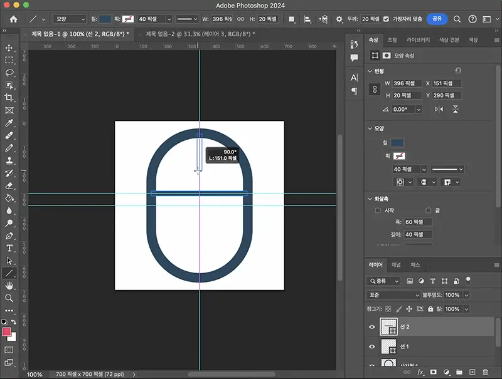
Task: Click the 선 1 layer thumbnail
Action: point(388,346)
